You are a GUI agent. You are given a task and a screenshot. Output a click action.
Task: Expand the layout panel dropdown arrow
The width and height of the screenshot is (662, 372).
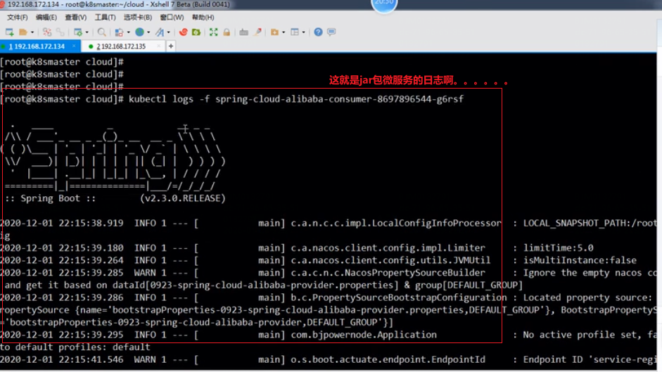tap(303, 32)
